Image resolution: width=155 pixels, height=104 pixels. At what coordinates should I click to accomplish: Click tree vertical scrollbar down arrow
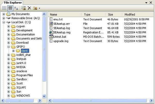(x=44, y=96)
